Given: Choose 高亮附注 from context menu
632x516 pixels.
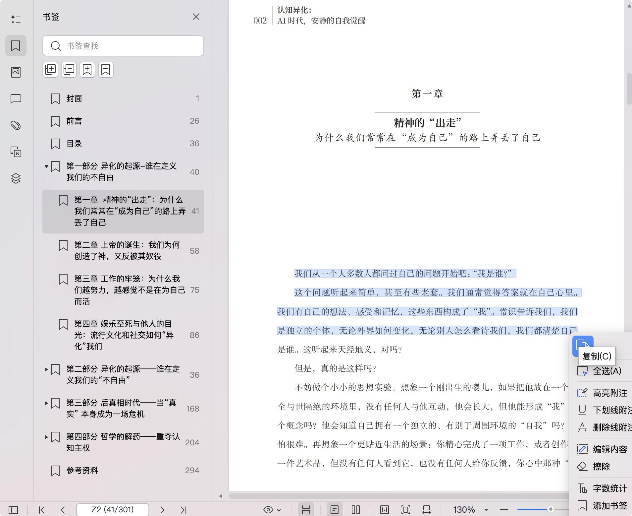Looking at the screenshot, I should click(604, 393).
